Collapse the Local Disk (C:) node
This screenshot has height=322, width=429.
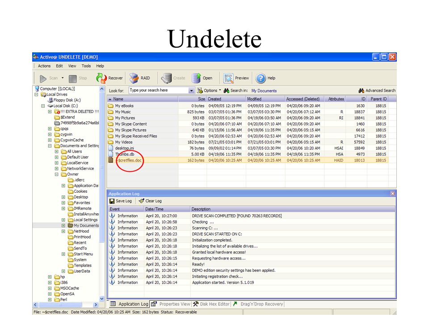click(43, 106)
